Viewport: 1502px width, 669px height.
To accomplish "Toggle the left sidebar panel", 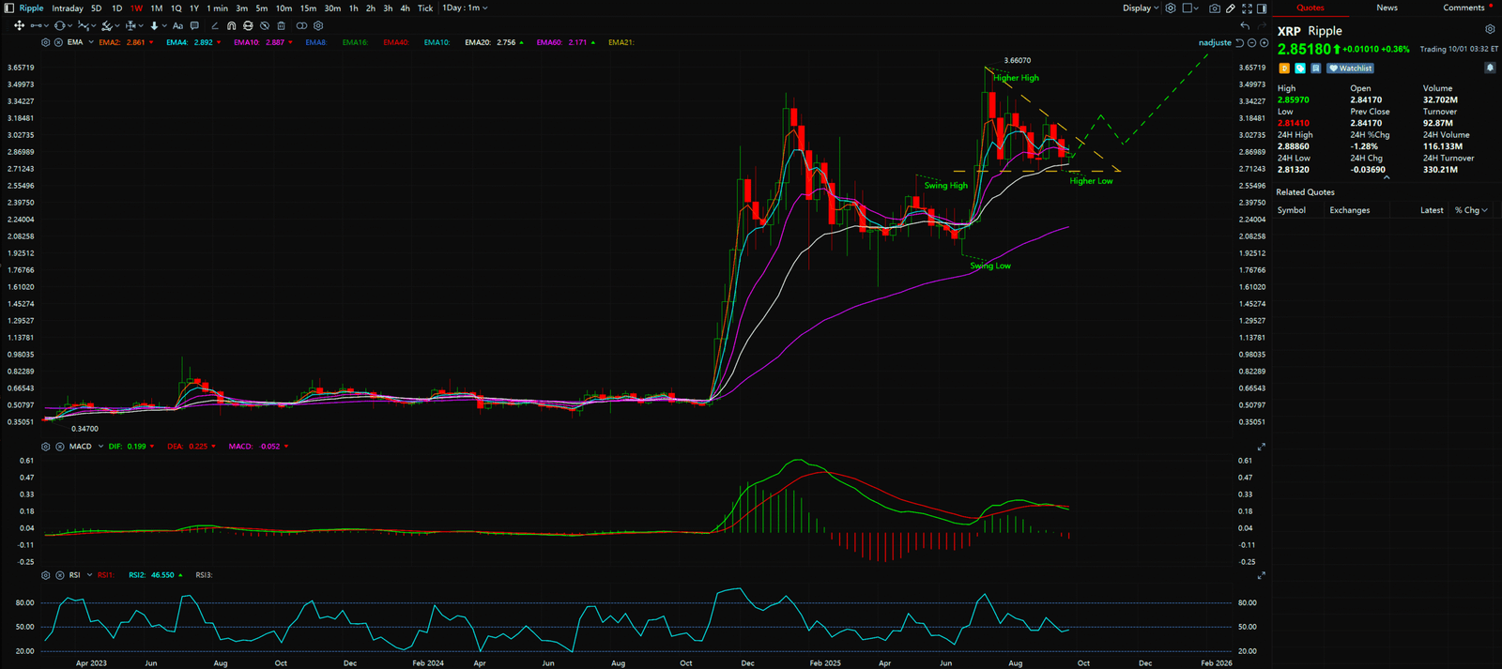I will (8, 8).
